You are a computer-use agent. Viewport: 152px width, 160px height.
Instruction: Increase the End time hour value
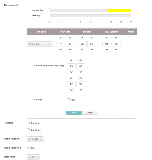pyautogui.click(x=82, y=38)
